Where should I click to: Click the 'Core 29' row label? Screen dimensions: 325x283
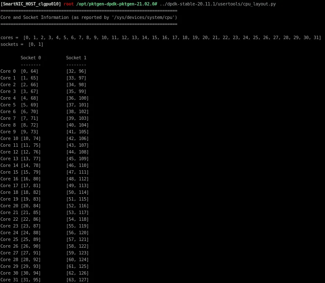click(9, 266)
